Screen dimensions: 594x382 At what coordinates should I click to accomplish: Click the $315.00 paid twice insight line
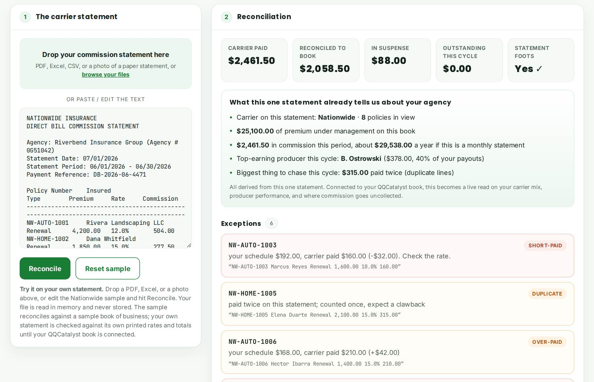pos(345,173)
